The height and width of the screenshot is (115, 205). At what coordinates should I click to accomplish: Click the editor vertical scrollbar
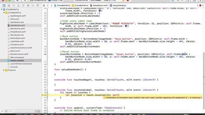pyautogui.click(x=204, y=81)
